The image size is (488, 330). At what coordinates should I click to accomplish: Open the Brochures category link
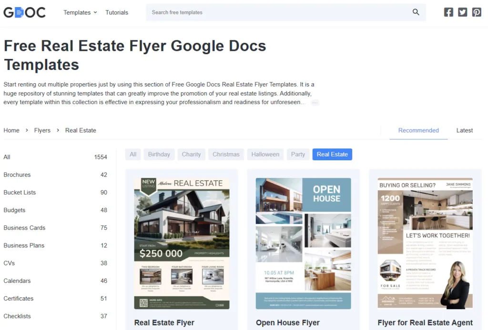(17, 175)
